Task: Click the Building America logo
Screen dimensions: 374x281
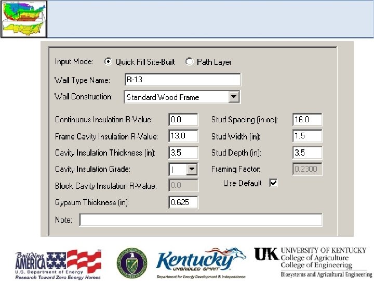Action: [58, 264]
